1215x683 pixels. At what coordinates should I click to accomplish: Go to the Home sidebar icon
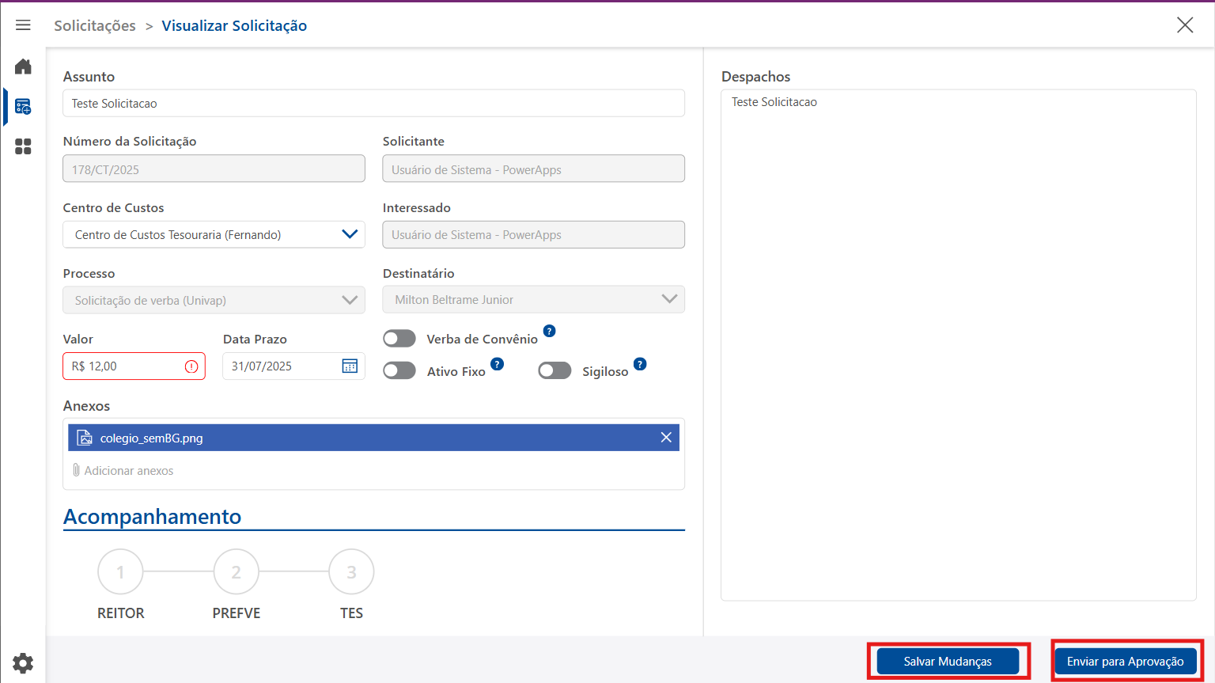[23, 66]
